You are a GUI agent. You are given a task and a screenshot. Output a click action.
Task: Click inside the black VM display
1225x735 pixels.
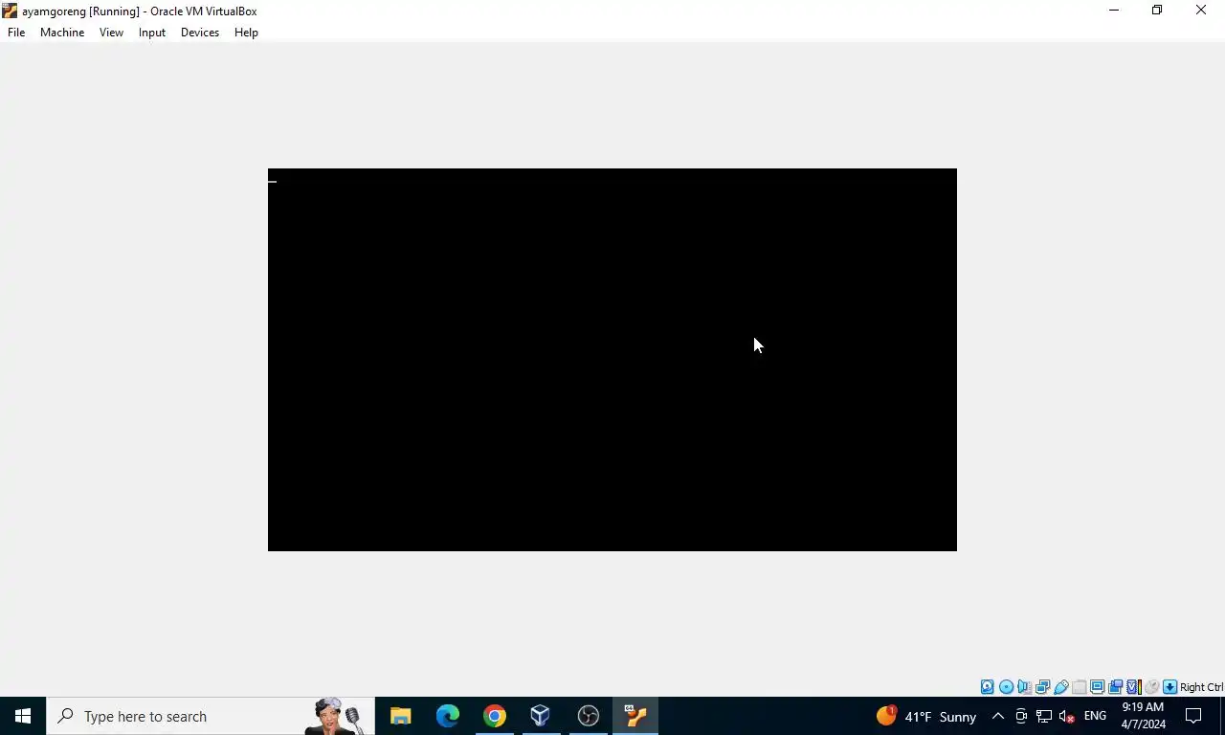click(612, 360)
